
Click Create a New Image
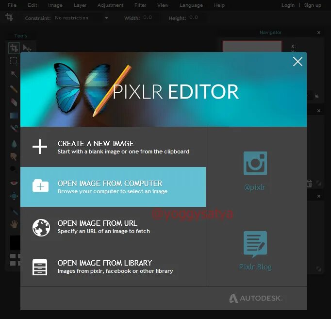(x=113, y=147)
